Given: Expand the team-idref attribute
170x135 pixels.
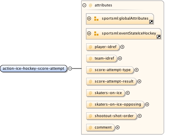Looking at the screenshot, I should pyautogui.click(x=120, y=58).
